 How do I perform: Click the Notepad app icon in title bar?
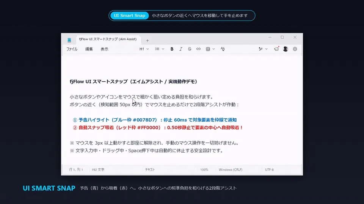point(69,40)
